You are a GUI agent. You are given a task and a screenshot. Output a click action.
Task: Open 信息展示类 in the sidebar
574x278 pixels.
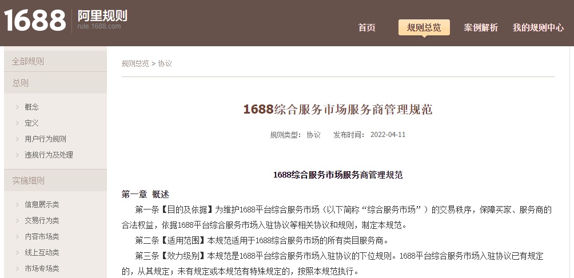42,204
